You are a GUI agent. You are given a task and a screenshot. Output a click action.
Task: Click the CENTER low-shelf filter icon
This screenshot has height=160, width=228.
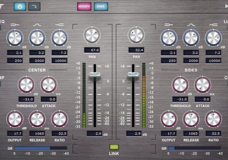[15, 25]
